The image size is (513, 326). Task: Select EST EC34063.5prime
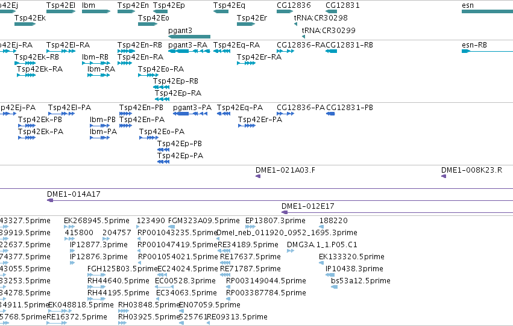(158, 299)
